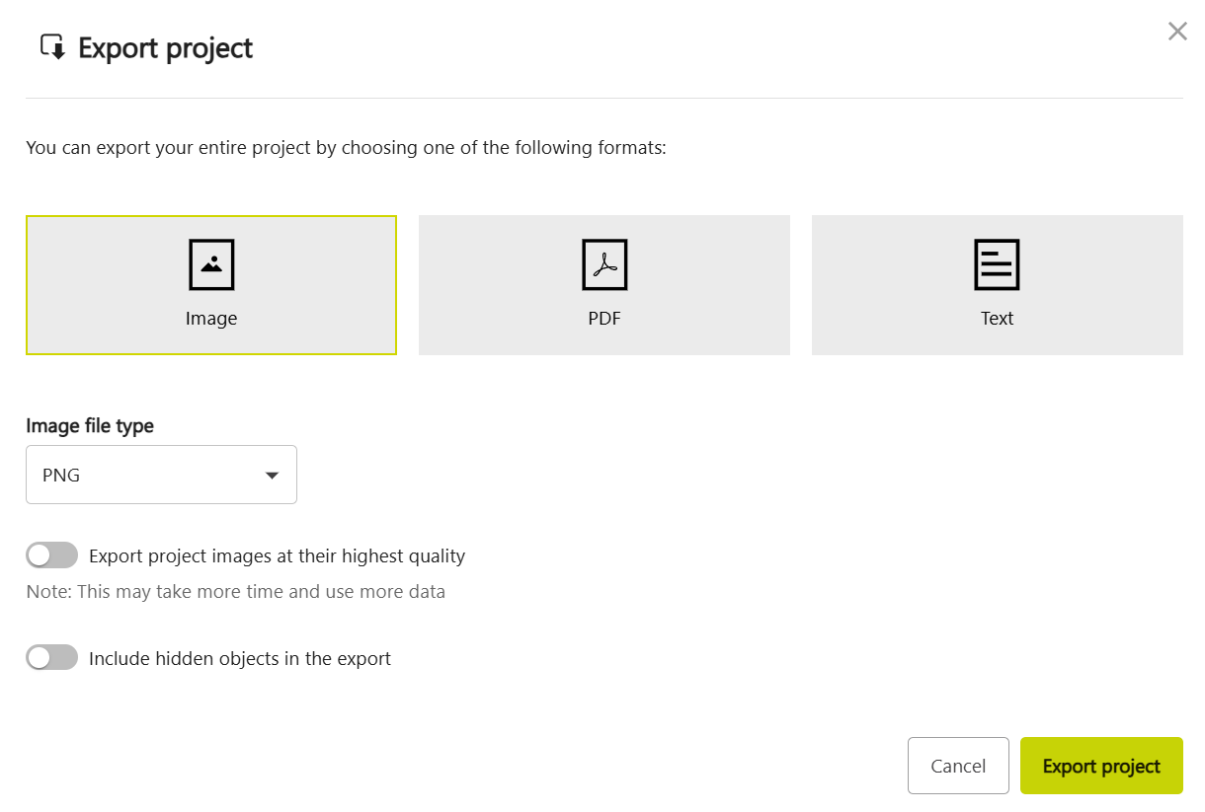Click the "You can export your entire project" description
This screenshot has height=812, width=1205.
(x=346, y=149)
